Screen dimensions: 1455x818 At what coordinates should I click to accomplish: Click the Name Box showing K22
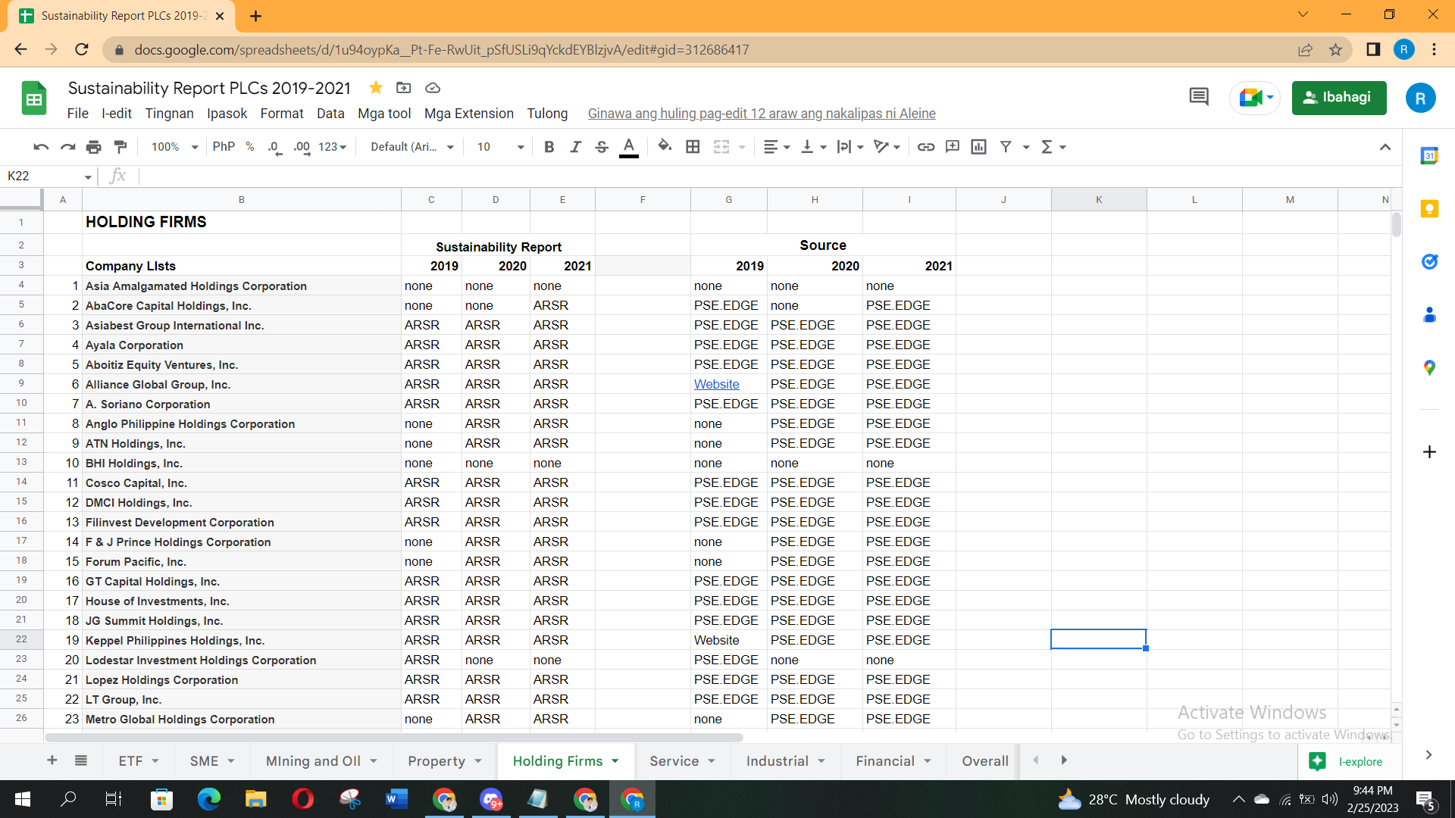click(47, 176)
